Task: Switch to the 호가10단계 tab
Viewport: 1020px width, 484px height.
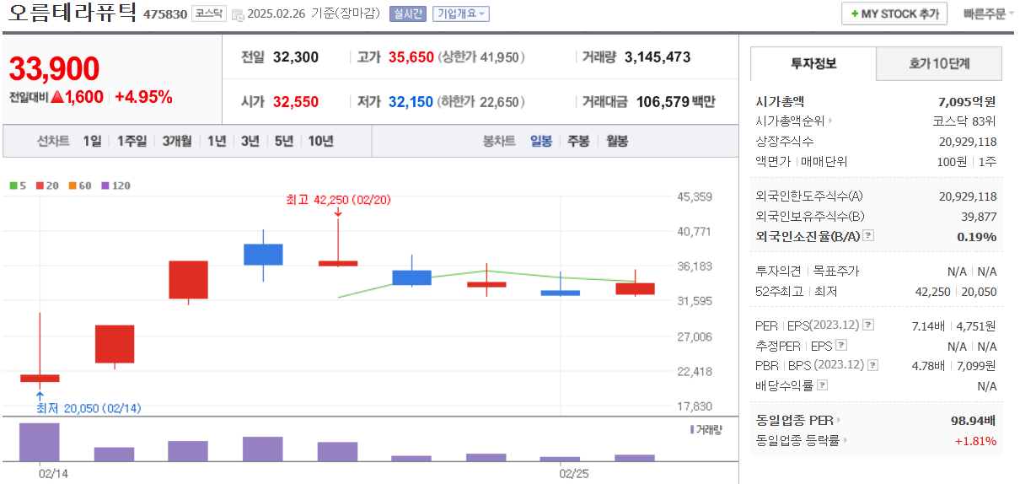Action: pos(939,64)
